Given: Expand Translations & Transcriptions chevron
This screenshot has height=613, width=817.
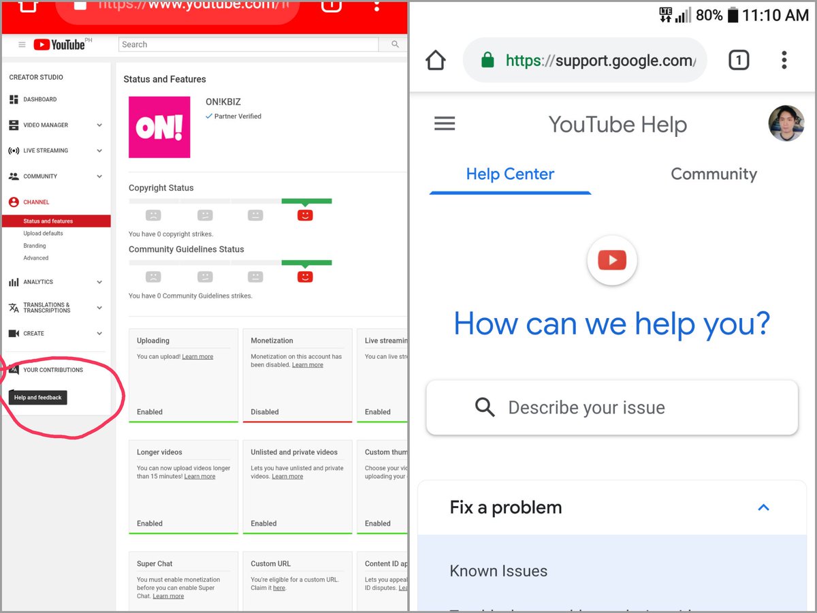Looking at the screenshot, I should (x=99, y=308).
